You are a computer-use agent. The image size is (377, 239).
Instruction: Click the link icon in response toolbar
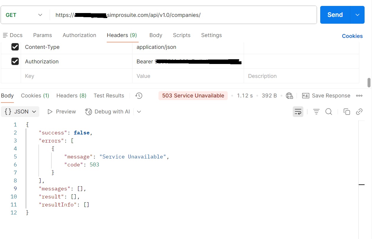[359, 112]
